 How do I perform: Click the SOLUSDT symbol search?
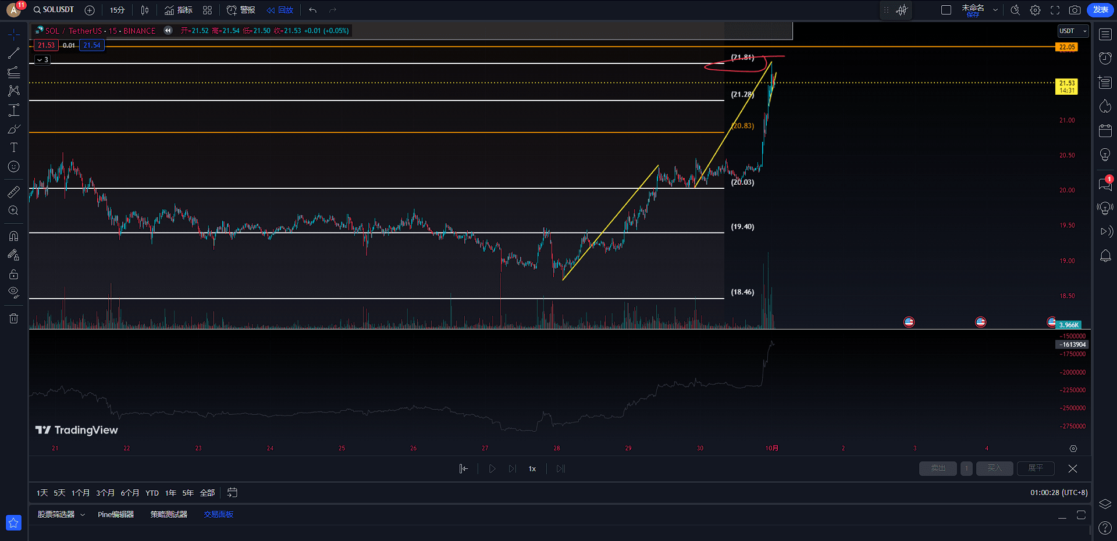pos(54,10)
